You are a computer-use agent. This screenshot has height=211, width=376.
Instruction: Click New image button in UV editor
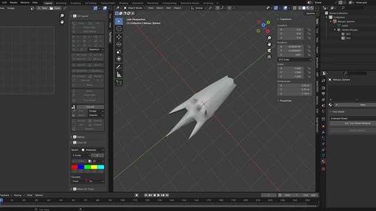click(x=43, y=8)
